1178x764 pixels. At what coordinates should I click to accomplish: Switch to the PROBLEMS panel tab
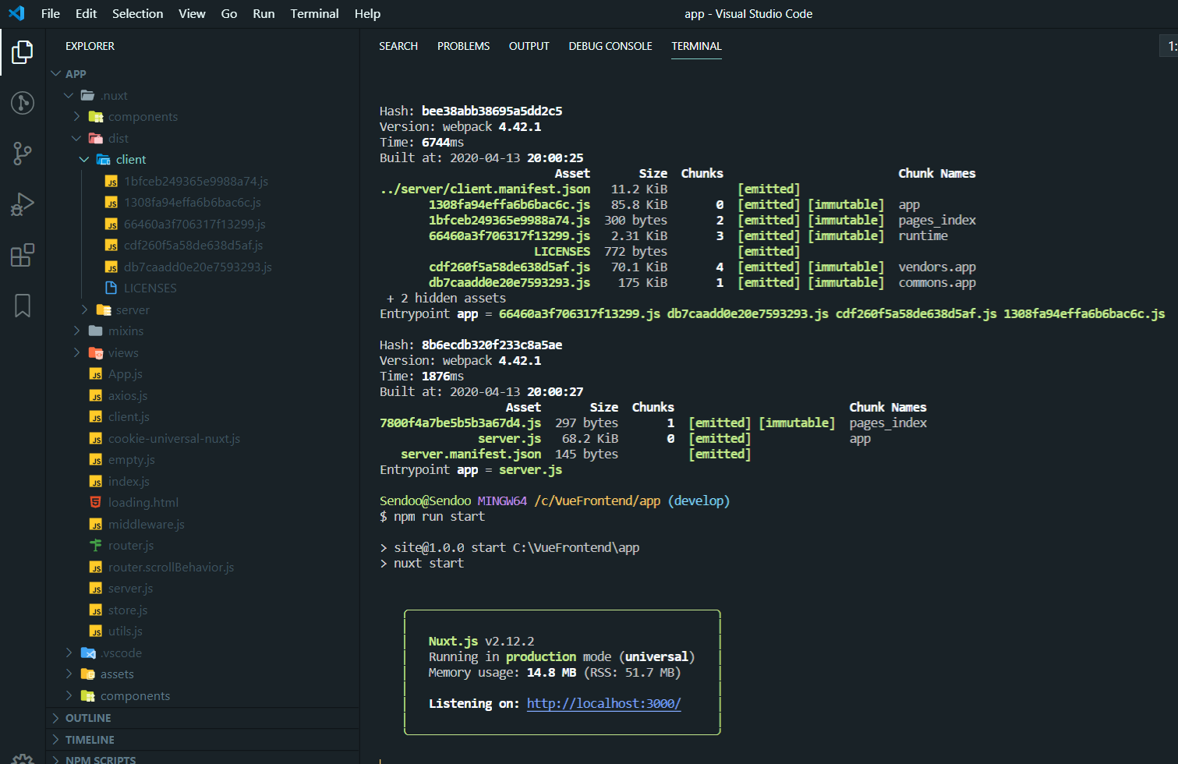pos(463,46)
